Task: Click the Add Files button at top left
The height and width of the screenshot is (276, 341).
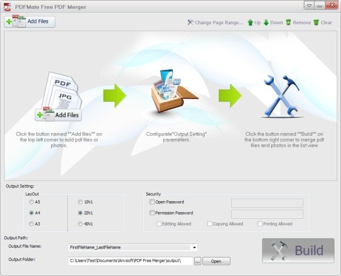Action: click(x=29, y=22)
